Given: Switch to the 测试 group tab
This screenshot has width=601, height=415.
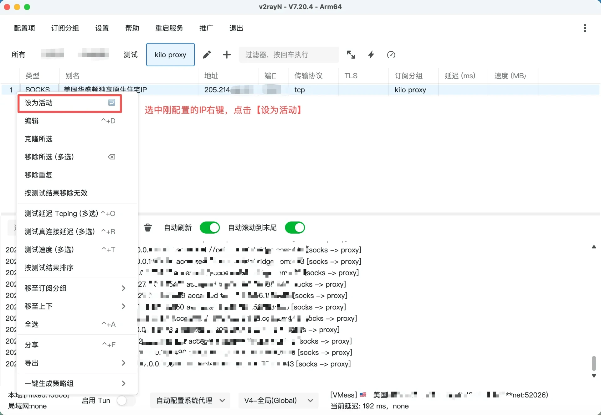Looking at the screenshot, I should tap(131, 54).
